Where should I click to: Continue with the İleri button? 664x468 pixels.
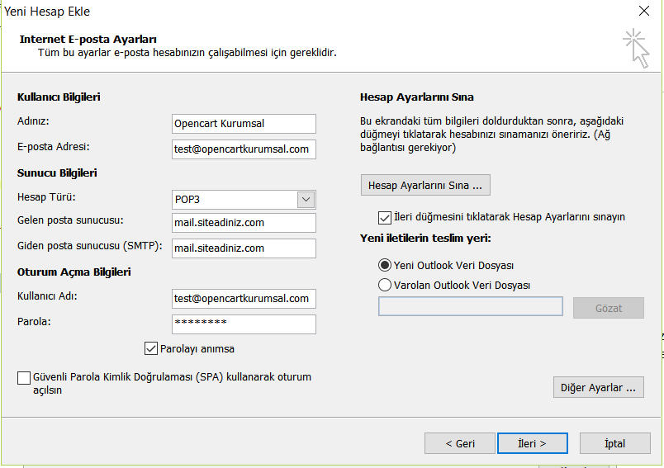tap(533, 443)
